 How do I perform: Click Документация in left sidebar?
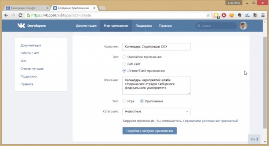coord(31,45)
